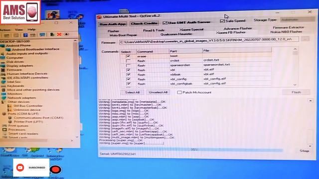Click the Display adapters icon
The image size is (319, 179).
[2, 66]
